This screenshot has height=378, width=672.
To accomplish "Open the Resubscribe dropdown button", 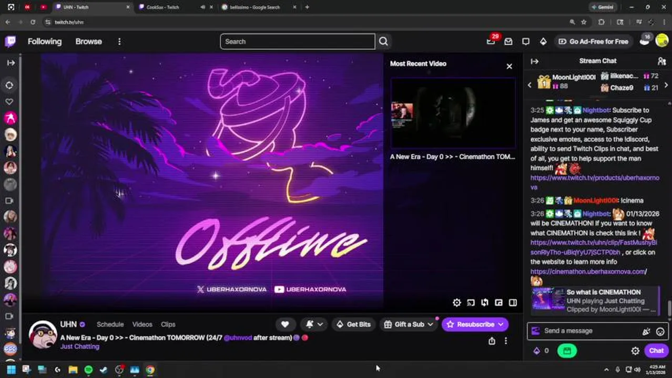I will click(475, 324).
